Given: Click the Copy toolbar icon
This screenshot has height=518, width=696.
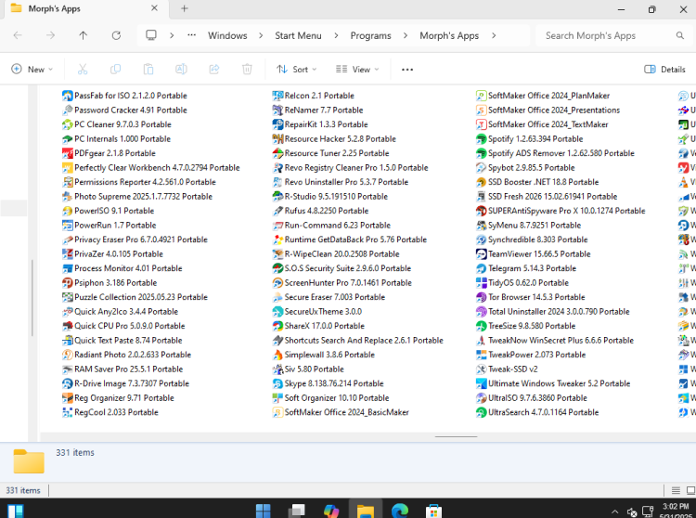Looking at the screenshot, I should coord(115,70).
